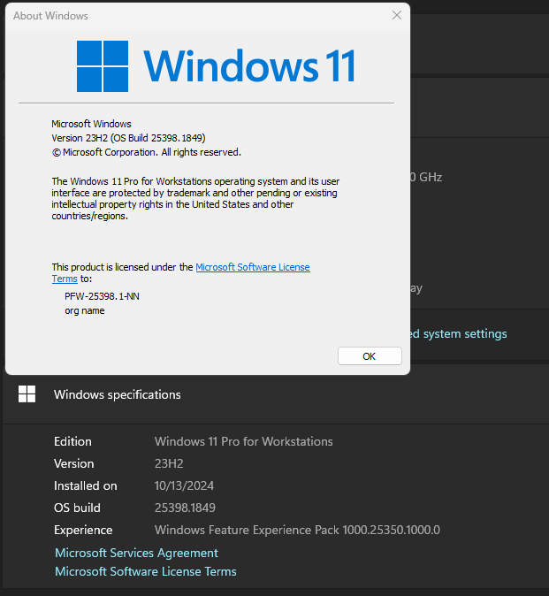549x596 pixels.
Task: Click the 'org name' text in dialog
Action: [84, 310]
